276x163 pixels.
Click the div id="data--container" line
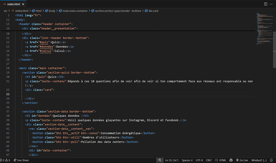50,150
